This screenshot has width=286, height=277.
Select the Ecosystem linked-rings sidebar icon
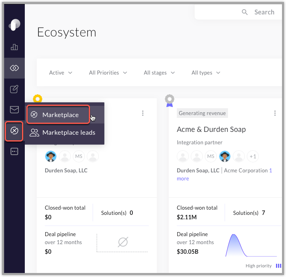point(14,68)
